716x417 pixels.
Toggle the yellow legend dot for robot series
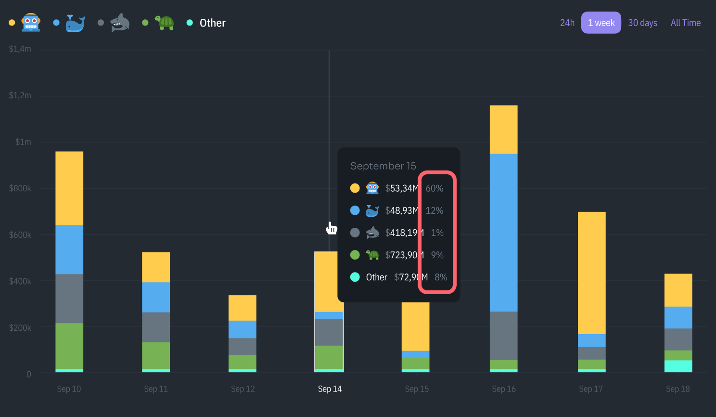[12, 23]
